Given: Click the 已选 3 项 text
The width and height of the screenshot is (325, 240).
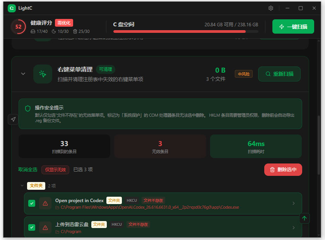Looking at the screenshot, I should pyautogui.click(x=83, y=170).
